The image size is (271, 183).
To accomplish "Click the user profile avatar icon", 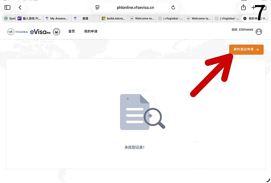I will tap(259, 32).
